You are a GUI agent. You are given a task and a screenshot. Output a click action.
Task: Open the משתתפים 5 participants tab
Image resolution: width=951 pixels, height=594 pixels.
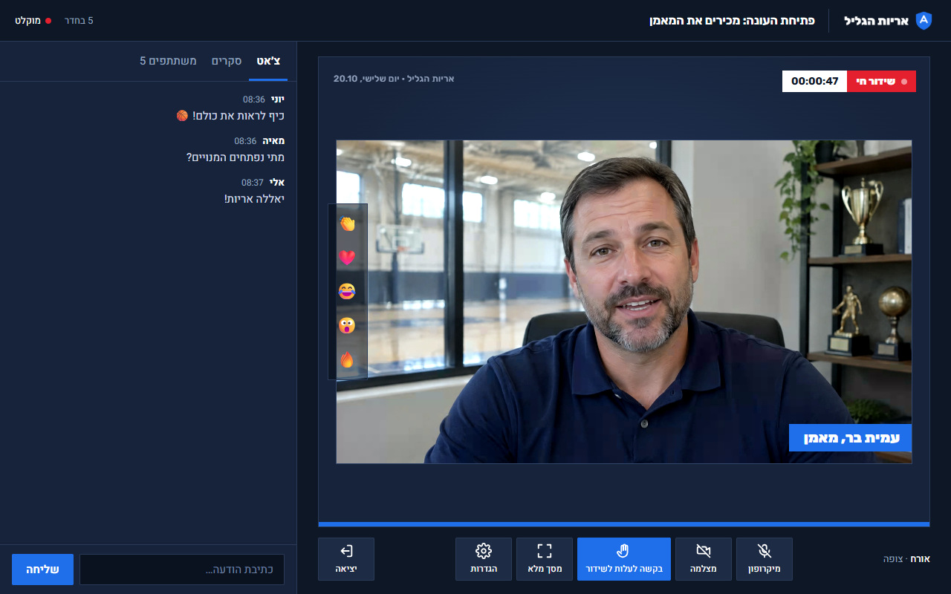tap(168, 61)
